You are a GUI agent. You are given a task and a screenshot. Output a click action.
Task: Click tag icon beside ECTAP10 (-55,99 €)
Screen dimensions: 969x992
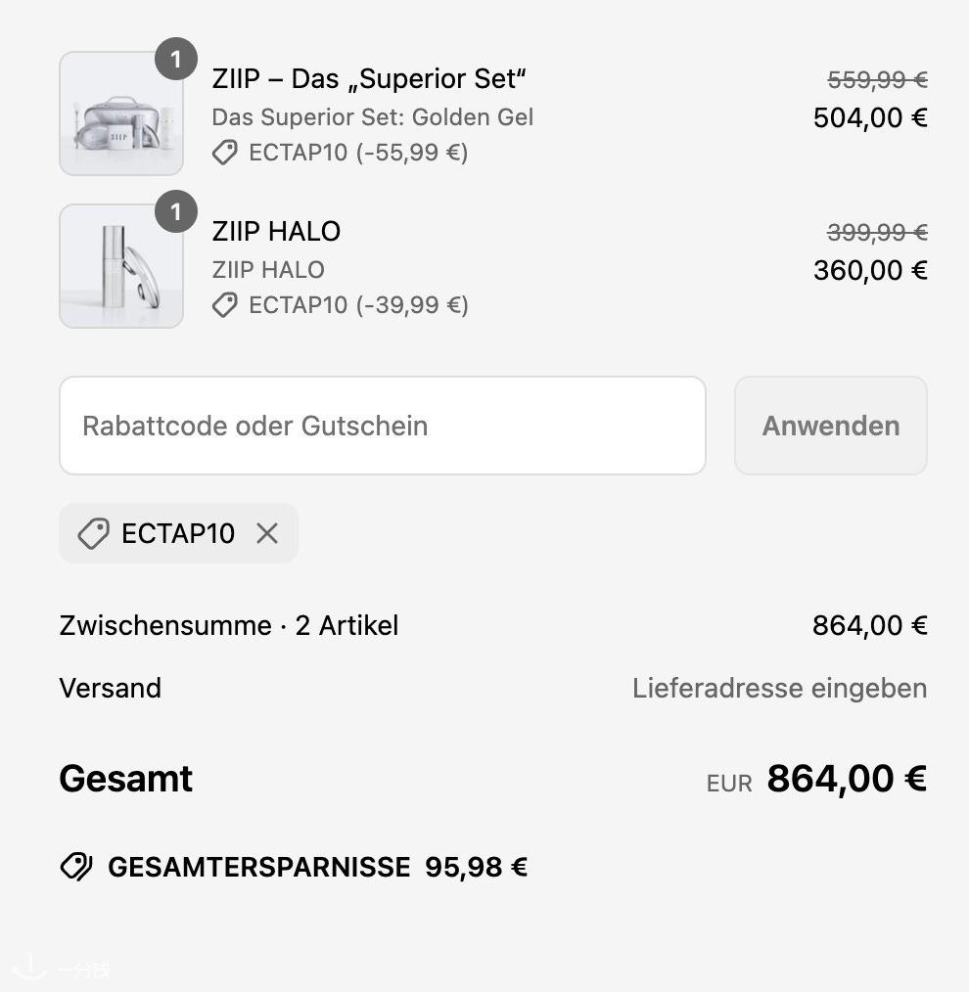click(x=225, y=153)
